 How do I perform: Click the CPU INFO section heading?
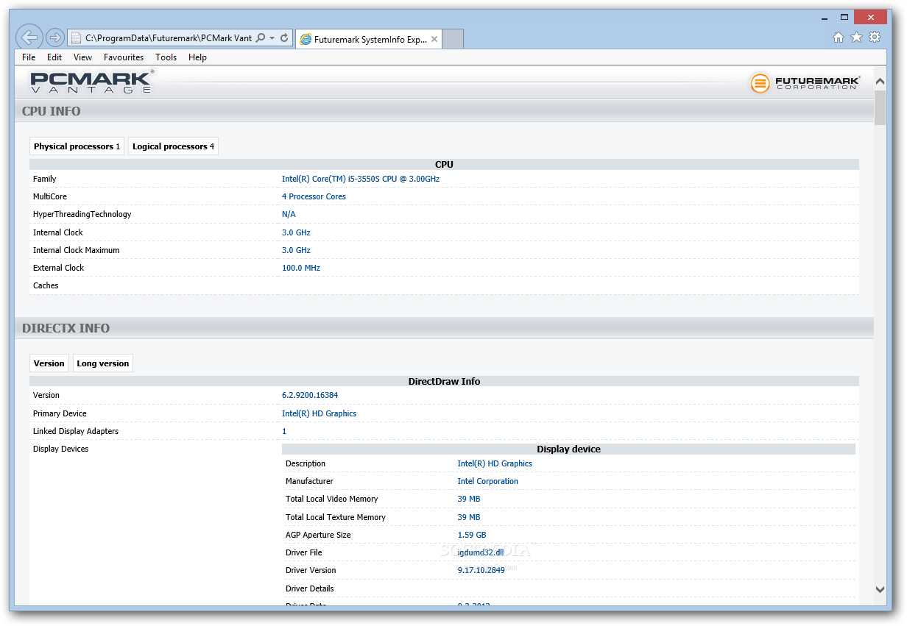tap(52, 111)
